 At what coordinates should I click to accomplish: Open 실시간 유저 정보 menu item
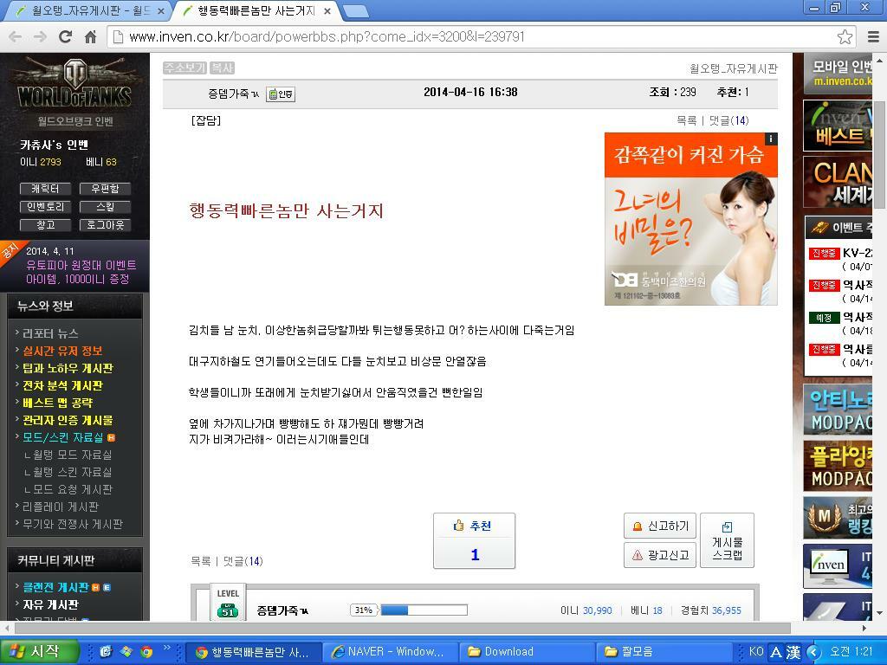coord(62,352)
